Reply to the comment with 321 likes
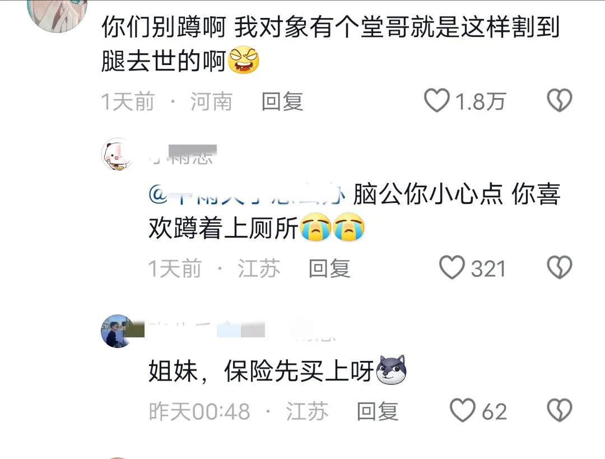Image resolution: width=605 pixels, height=459 pixels. [329, 268]
